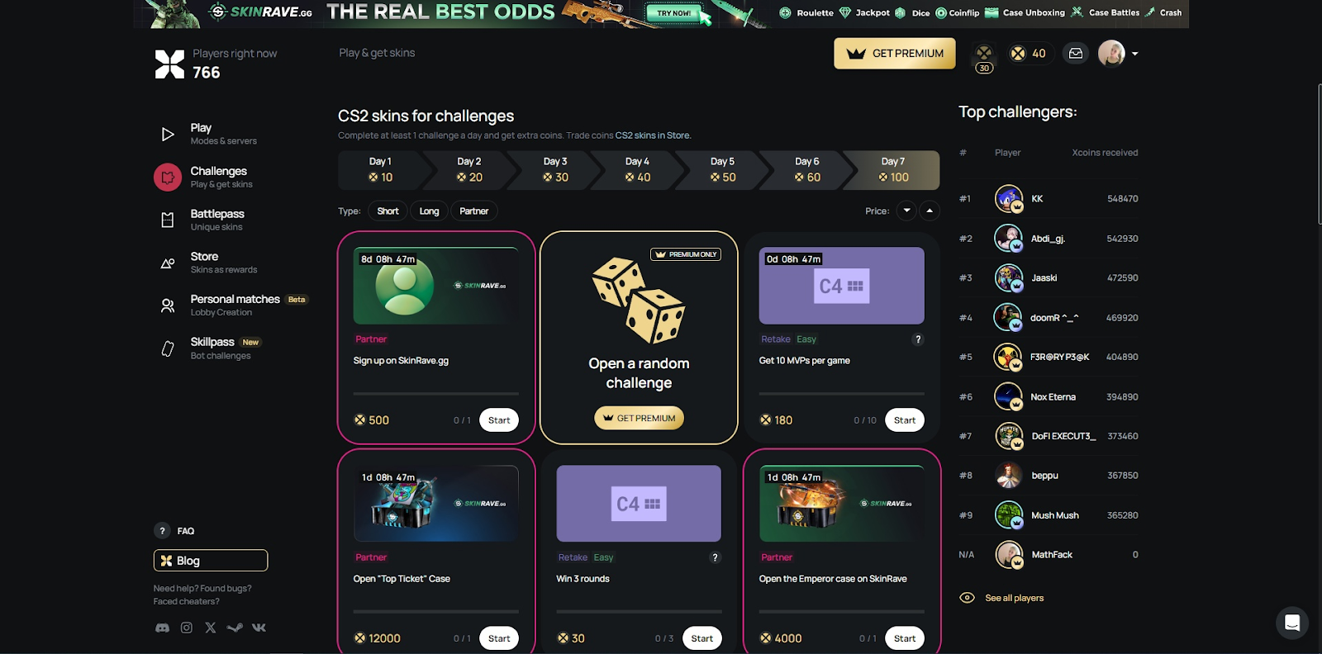Click the Top Ticket case thumbnail
Image resolution: width=1322 pixels, height=654 pixels.
436,504
